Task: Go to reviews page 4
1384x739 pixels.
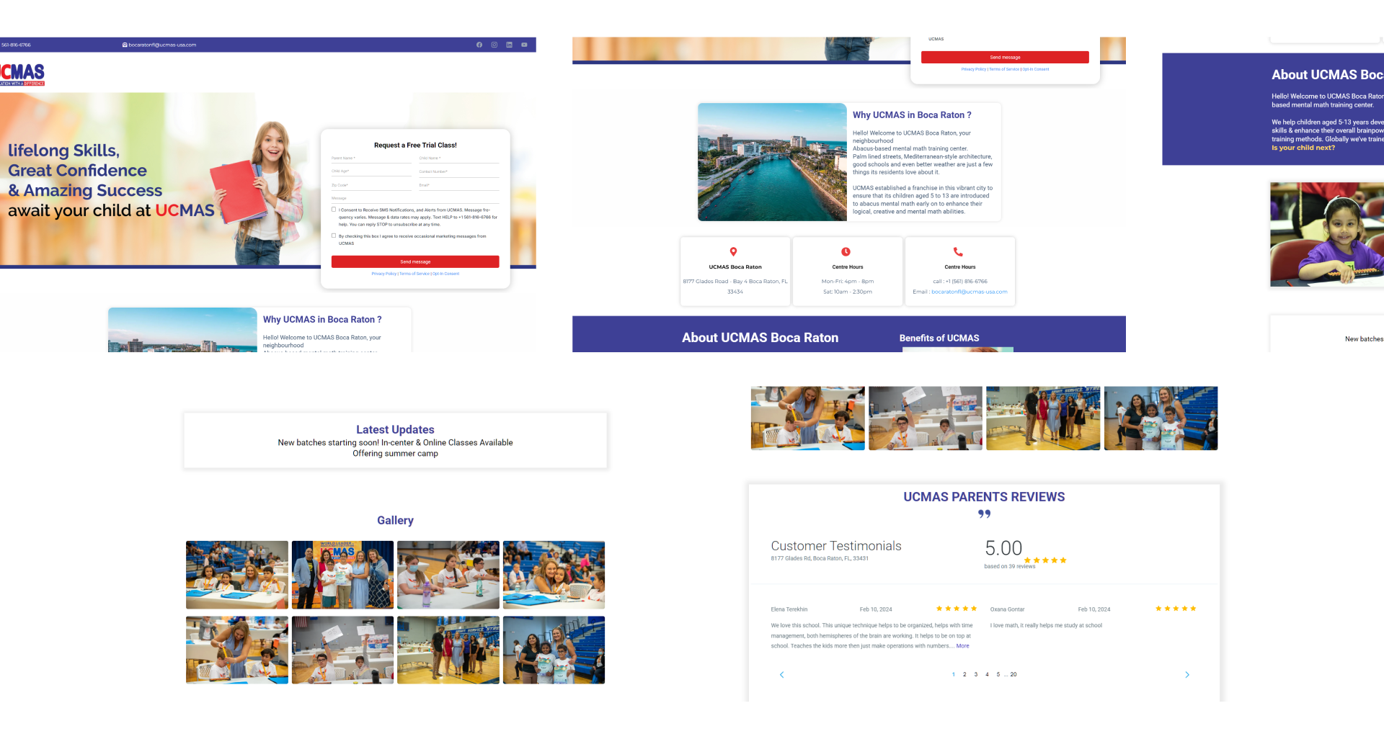Action: click(x=987, y=675)
